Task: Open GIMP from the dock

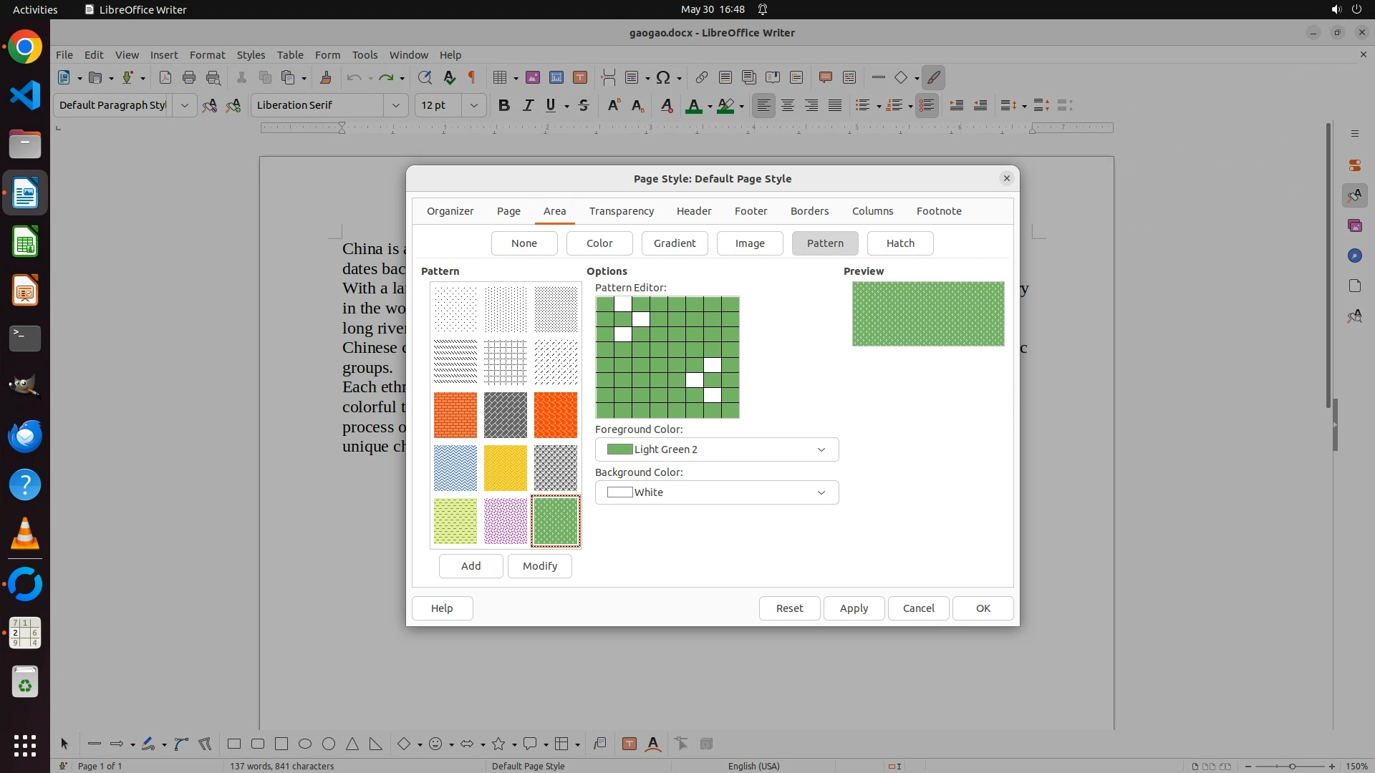Action: (25, 386)
